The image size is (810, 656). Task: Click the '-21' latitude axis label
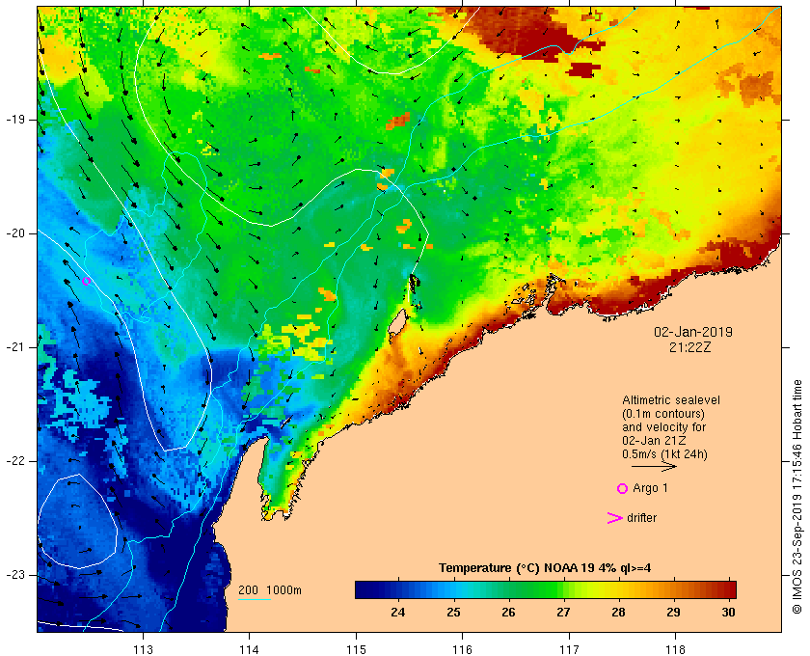15,347
